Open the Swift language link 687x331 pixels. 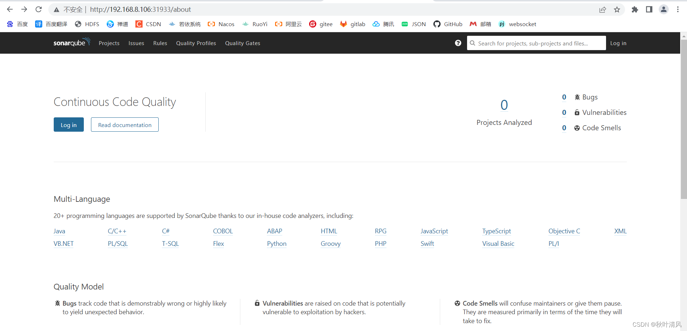(x=427, y=244)
